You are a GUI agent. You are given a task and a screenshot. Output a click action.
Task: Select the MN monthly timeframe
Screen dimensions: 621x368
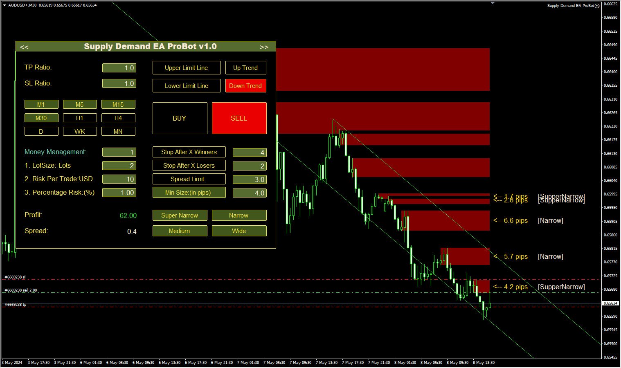118,132
